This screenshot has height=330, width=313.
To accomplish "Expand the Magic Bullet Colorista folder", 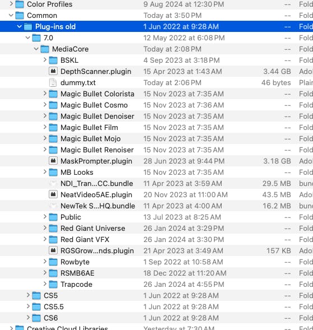I will [x=45, y=94].
